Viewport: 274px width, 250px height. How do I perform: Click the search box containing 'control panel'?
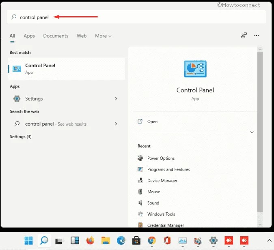pyautogui.click(x=136, y=17)
